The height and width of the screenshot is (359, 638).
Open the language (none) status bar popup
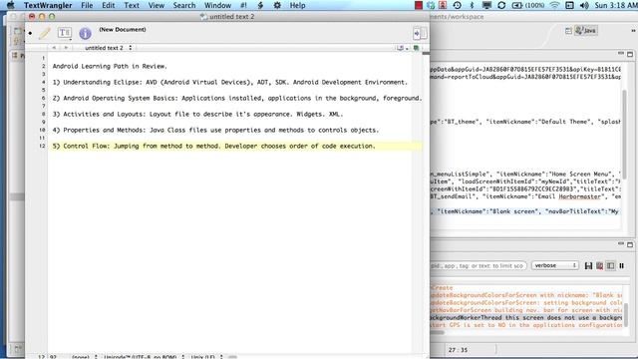click(84, 357)
